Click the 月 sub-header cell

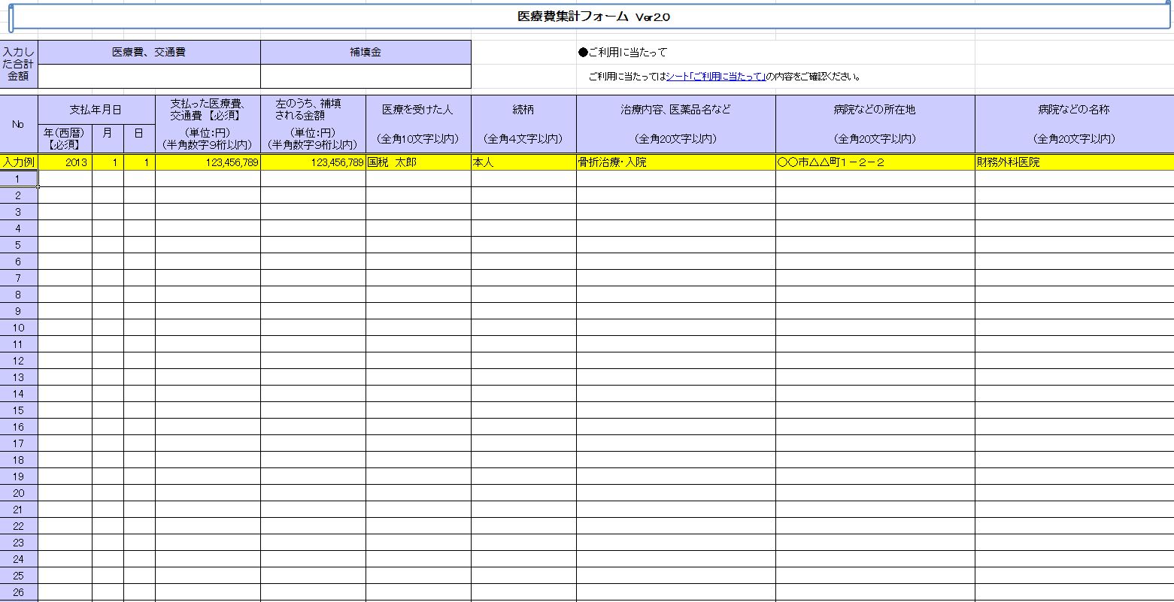pos(108,138)
